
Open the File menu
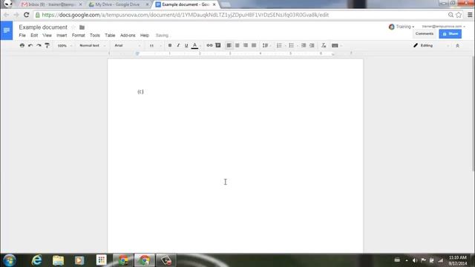pos(22,36)
